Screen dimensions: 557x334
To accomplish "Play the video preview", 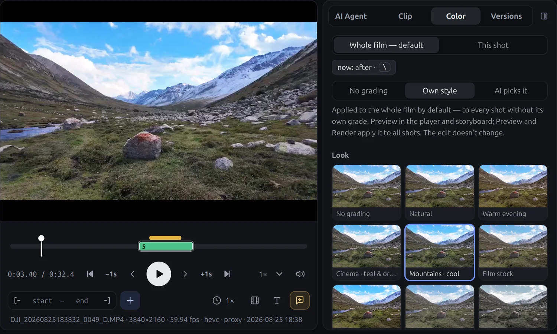I will [159, 274].
